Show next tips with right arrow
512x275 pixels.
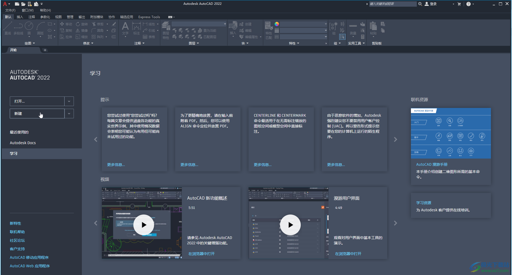(395, 139)
